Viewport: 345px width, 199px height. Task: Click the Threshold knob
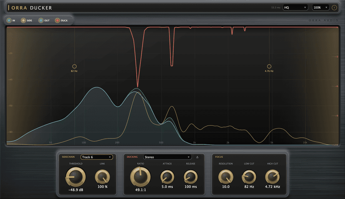pyautogui.click(x=76, y=177)
